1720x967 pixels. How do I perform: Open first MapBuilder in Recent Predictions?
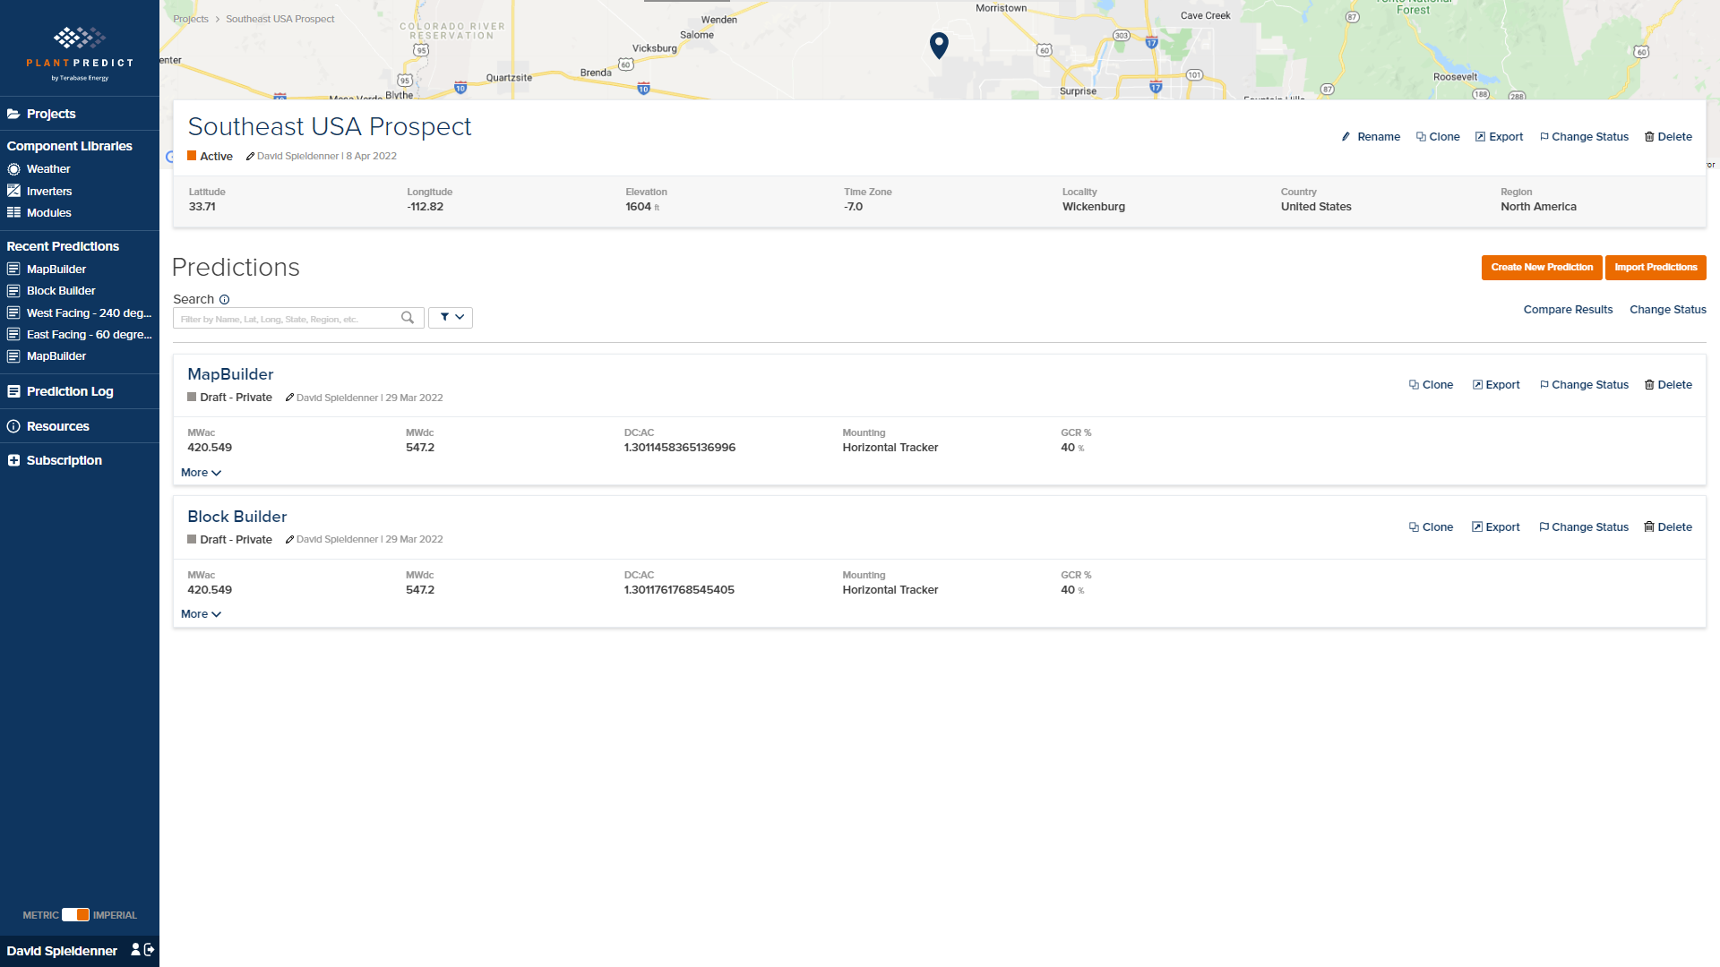click(56, 270)
